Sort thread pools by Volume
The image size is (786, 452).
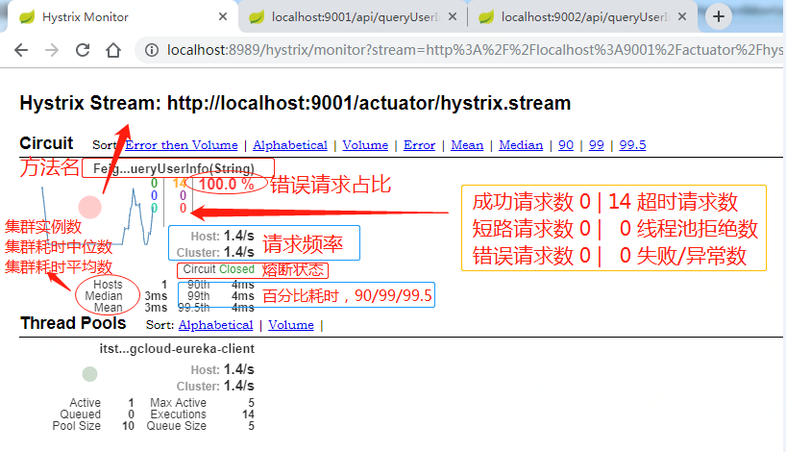point(291,325)
